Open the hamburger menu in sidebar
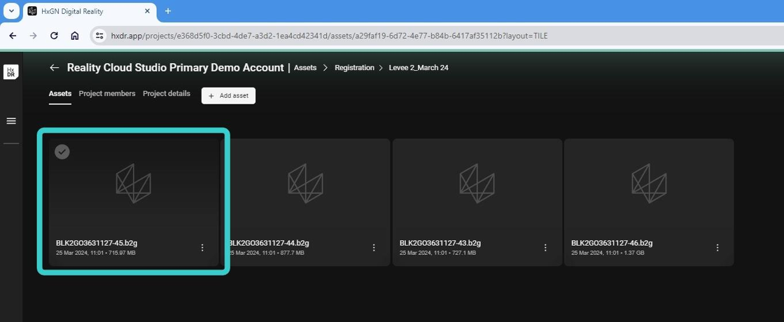 (11, 121)
